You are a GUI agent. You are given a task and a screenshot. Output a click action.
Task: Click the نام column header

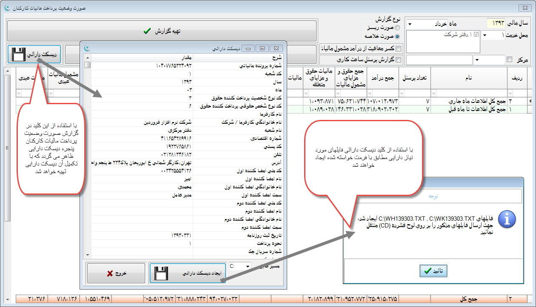pos(469,78)
